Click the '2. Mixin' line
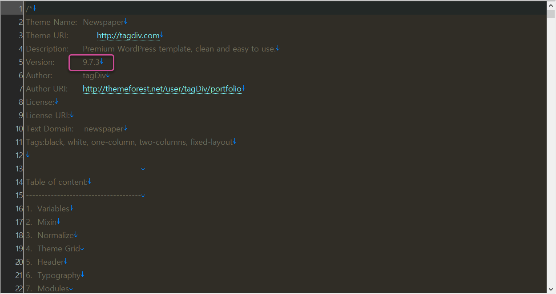Image resolution: width=556 pixels, height=294 pixels. coord(41,222)
